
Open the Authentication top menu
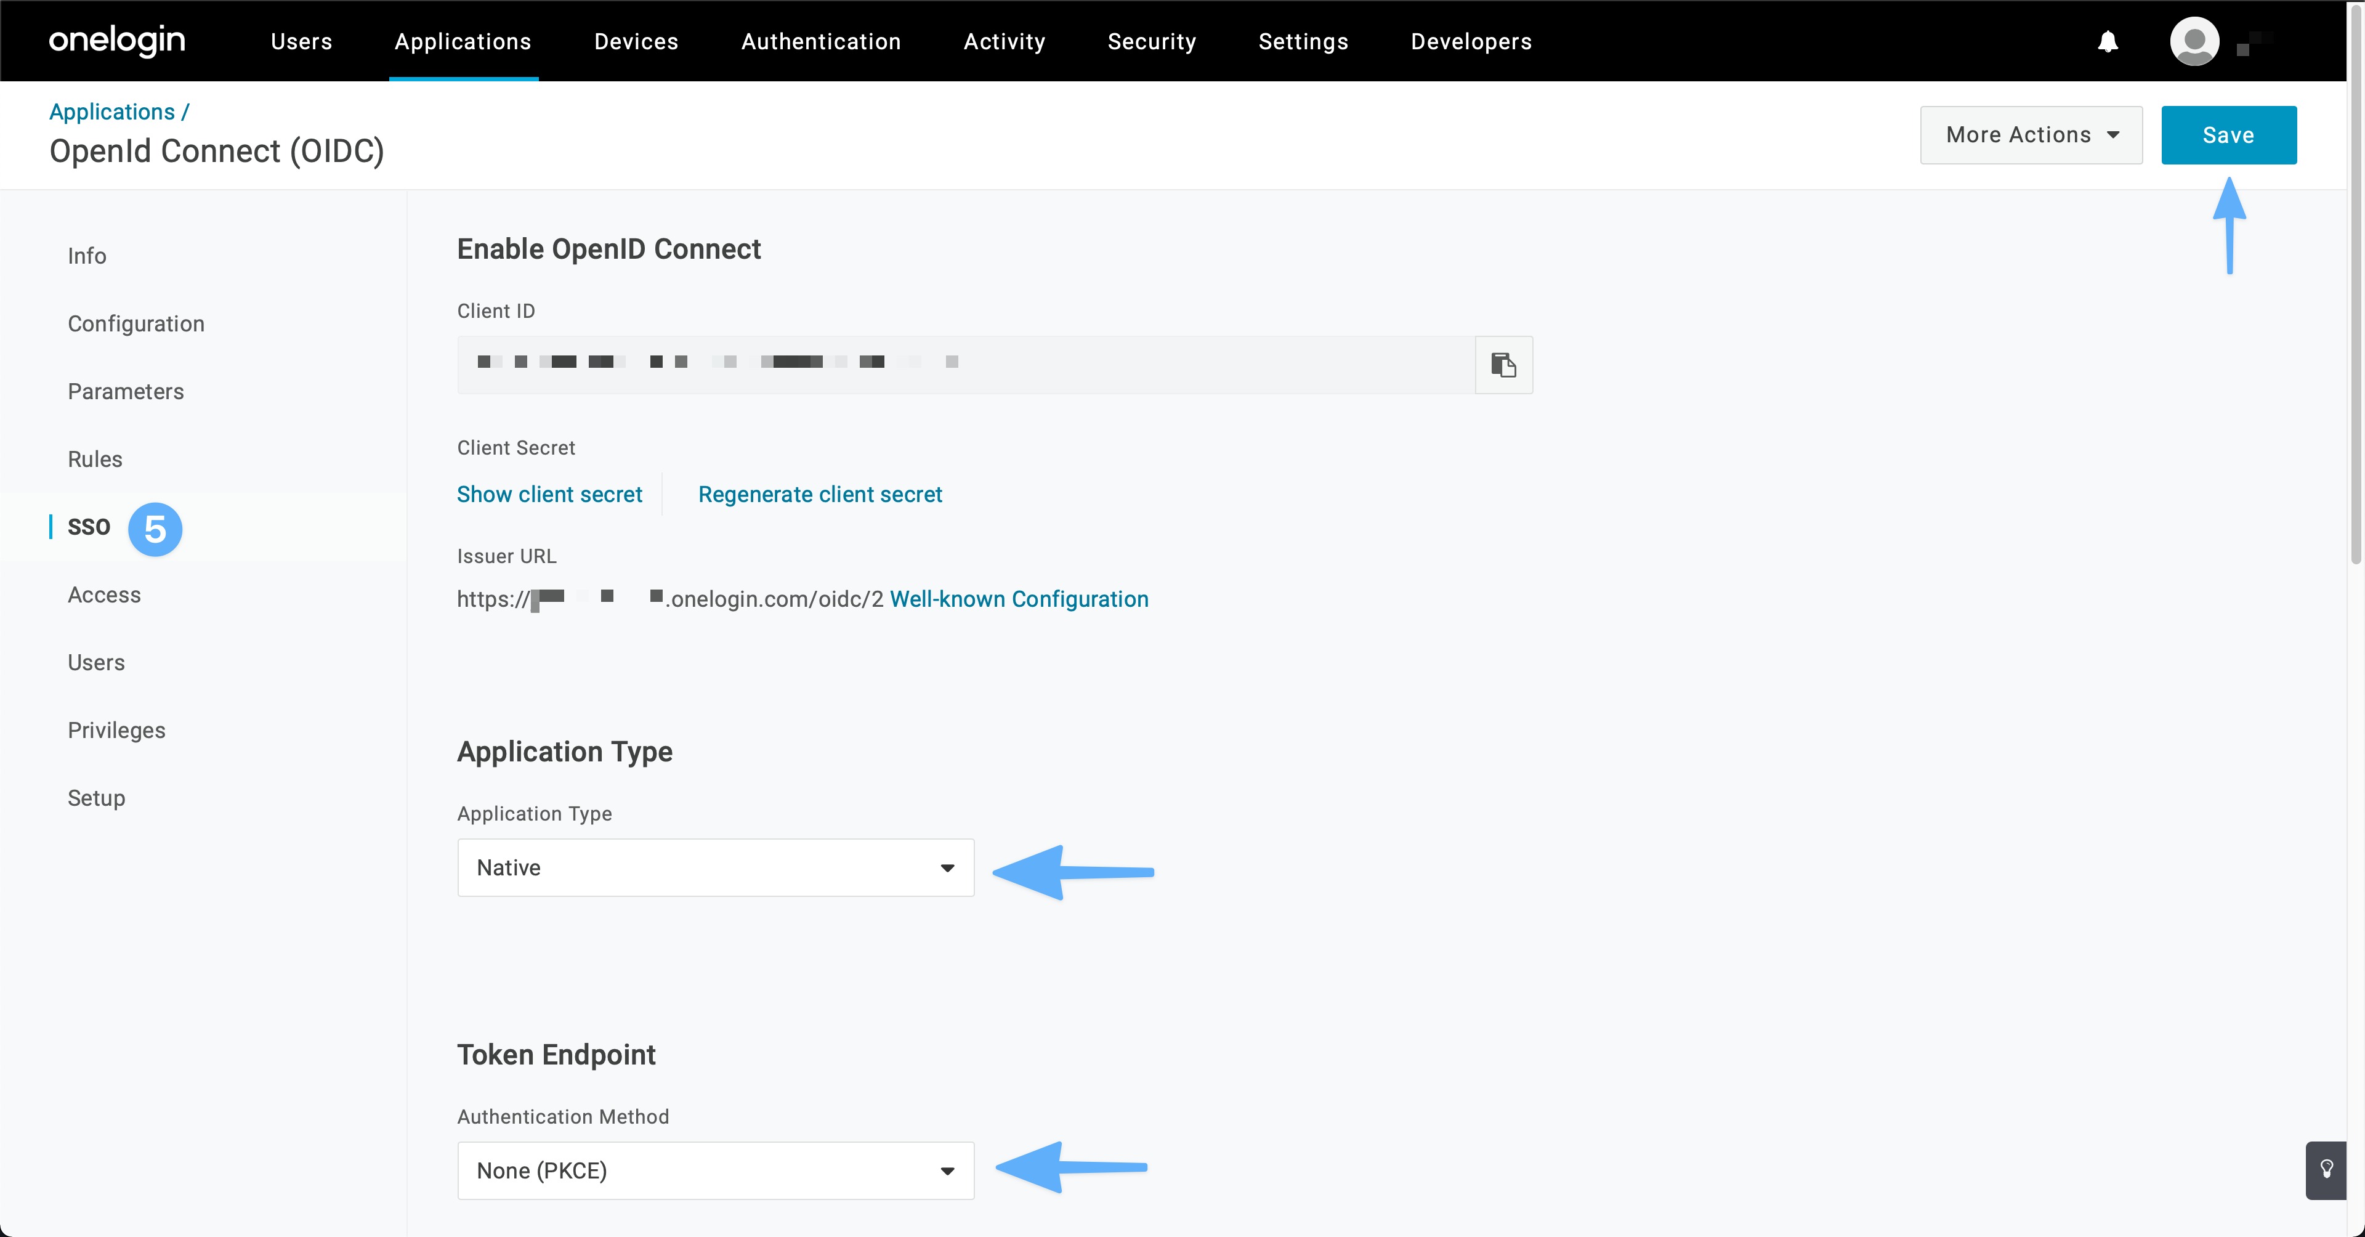[x=821, y=41]
